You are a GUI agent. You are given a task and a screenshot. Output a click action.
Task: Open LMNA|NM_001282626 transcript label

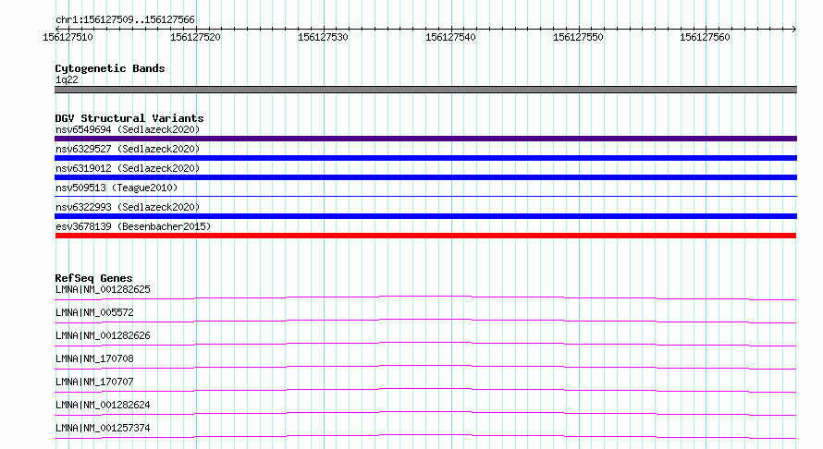point(103,335)
